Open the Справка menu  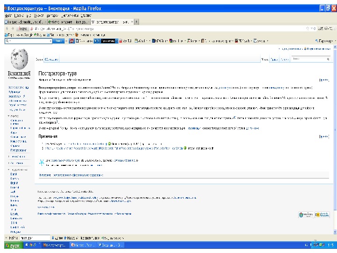pos(86,15)
